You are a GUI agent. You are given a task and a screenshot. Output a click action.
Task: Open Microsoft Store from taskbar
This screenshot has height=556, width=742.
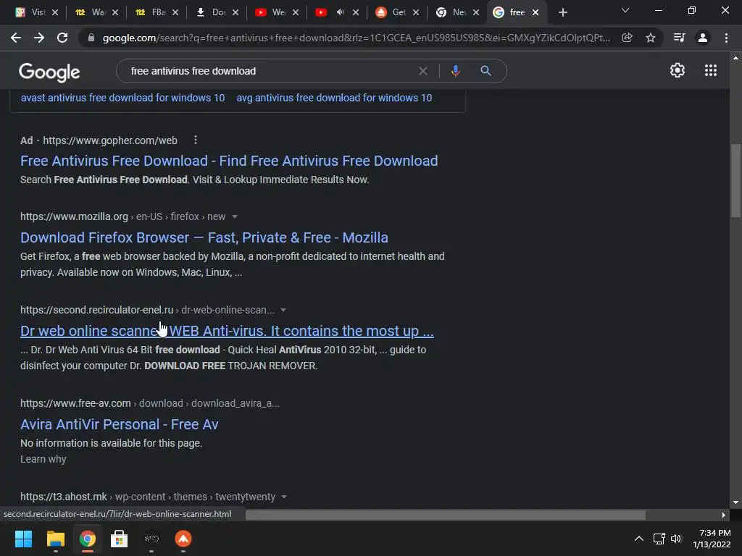[x=120, y=539]
